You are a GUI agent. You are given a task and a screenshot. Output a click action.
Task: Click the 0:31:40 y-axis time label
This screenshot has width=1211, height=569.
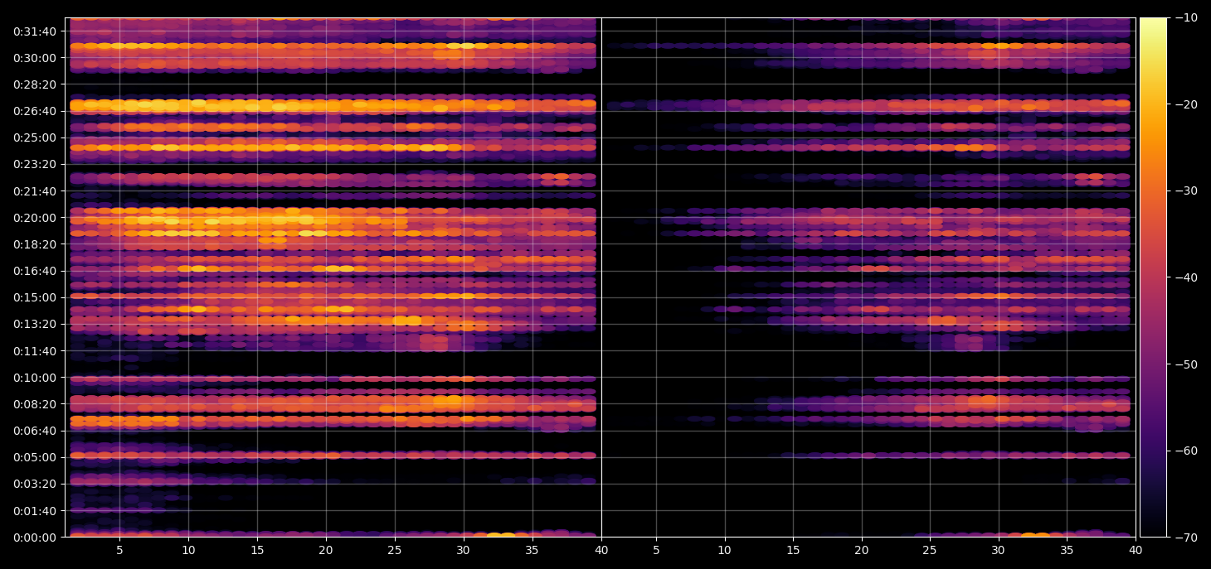point(35,31)
